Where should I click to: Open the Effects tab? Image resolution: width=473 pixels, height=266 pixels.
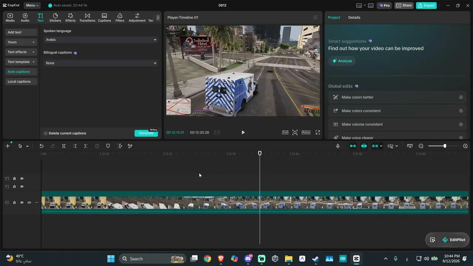pyautogui.click(x=71, y=17)
